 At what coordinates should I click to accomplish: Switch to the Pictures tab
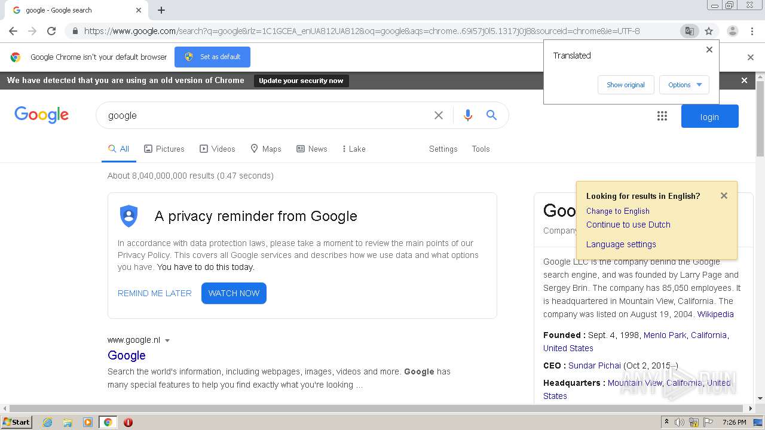coord(164,149)
